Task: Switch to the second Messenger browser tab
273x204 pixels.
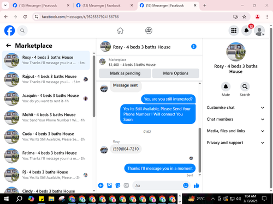Action: [x=104, y=5]
